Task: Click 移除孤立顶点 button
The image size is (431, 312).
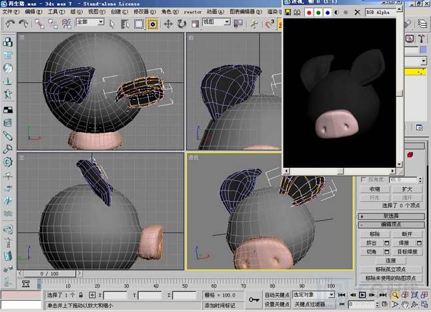Action: pos(391,269)
